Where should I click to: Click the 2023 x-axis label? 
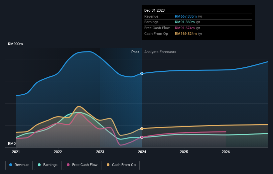pos(100,152)
